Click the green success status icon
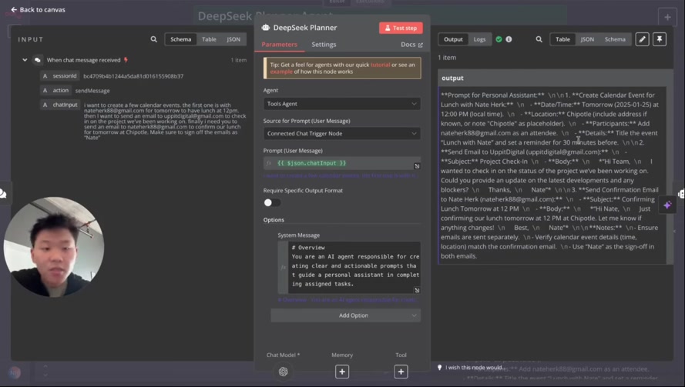The width and height of the screenshot is (685, 387). [x=499, y=39]
